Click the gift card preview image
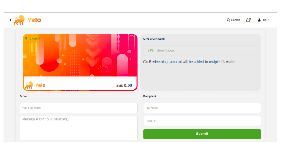 80,62
